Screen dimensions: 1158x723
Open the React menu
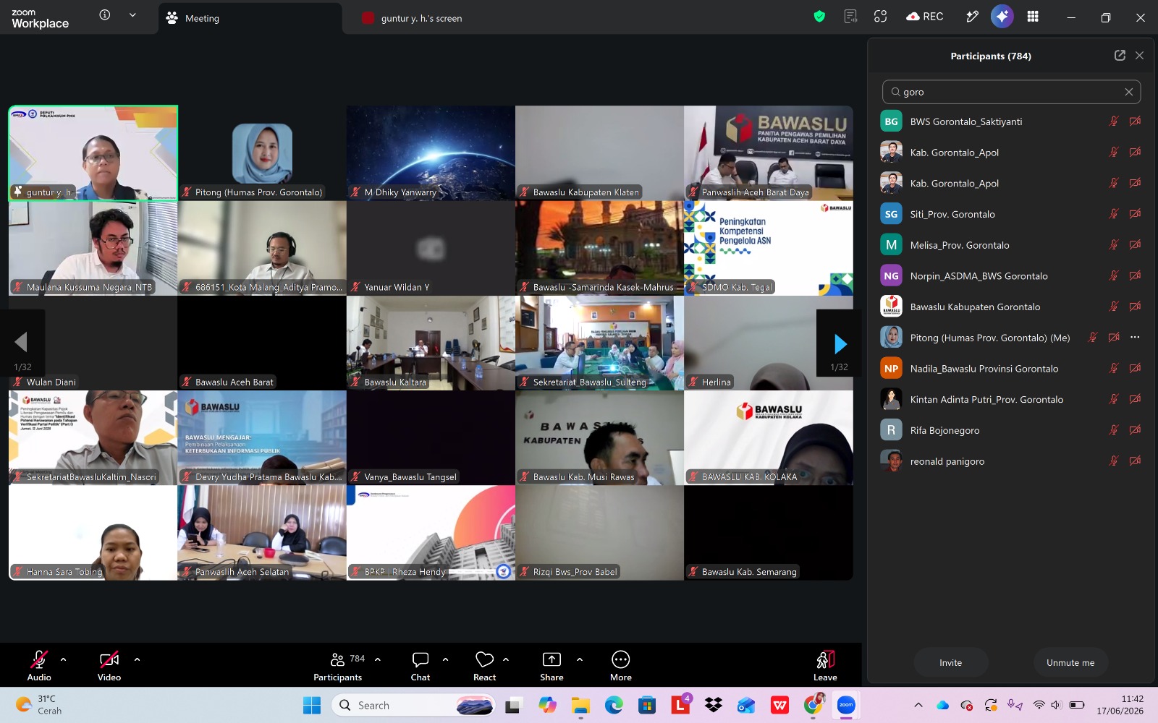coord(485,664)
